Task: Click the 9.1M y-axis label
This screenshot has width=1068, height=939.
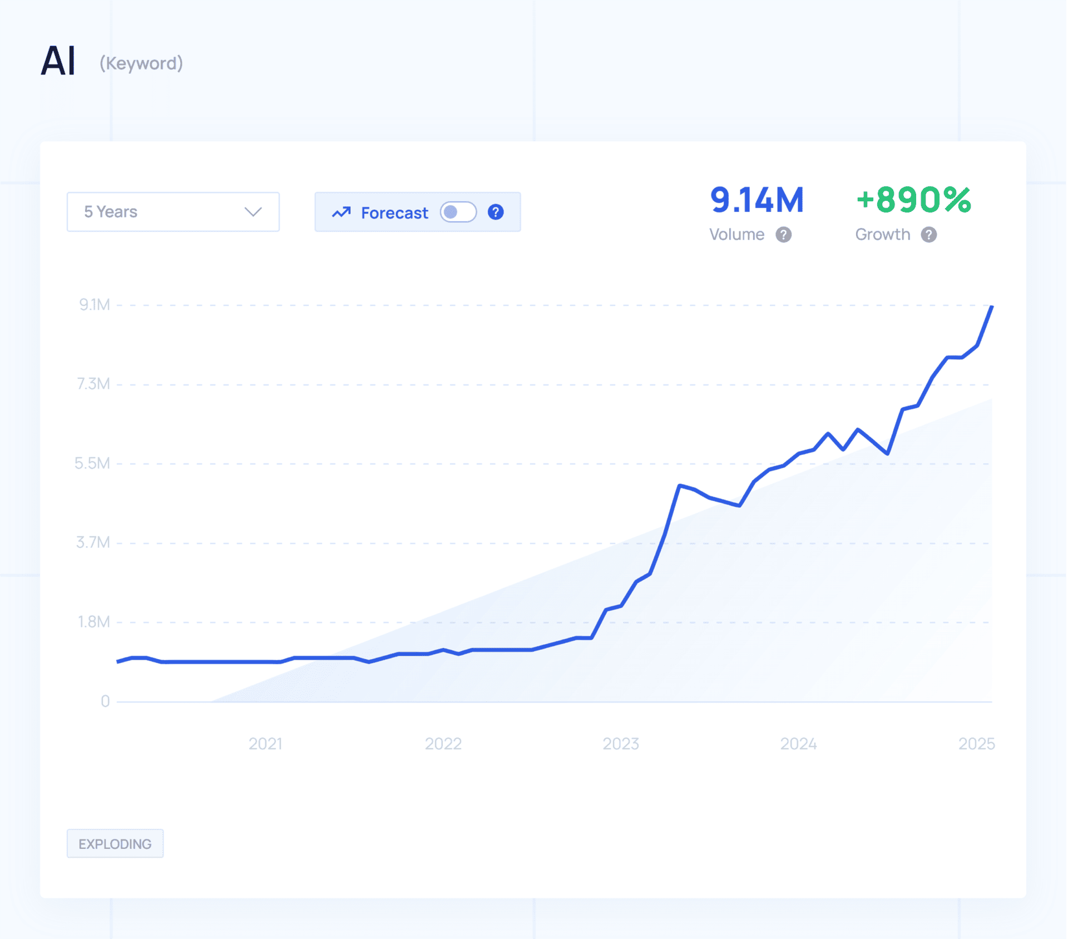Action: (95, 305)
